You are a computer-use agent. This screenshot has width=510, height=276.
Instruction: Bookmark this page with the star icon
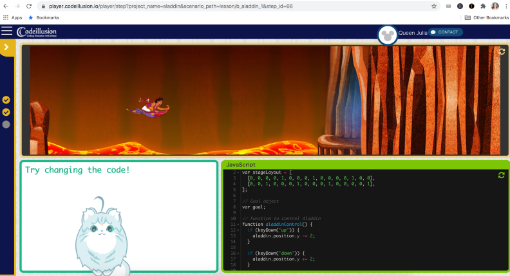[x=434, y=6]
